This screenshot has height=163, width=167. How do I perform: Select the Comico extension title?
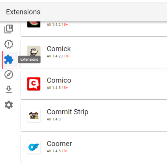click(x=59, y=80)
